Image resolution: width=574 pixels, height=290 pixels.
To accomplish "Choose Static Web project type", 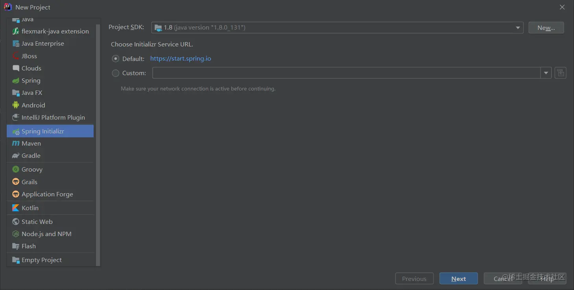I will coord(50,222).
